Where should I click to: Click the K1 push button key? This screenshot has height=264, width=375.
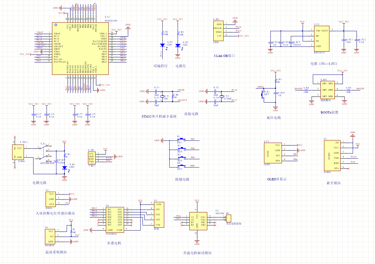181,140
